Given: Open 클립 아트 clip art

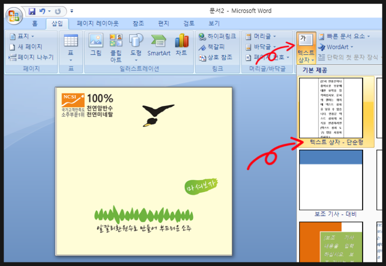Looking at the screenshot, I should [x=116, y=47].
